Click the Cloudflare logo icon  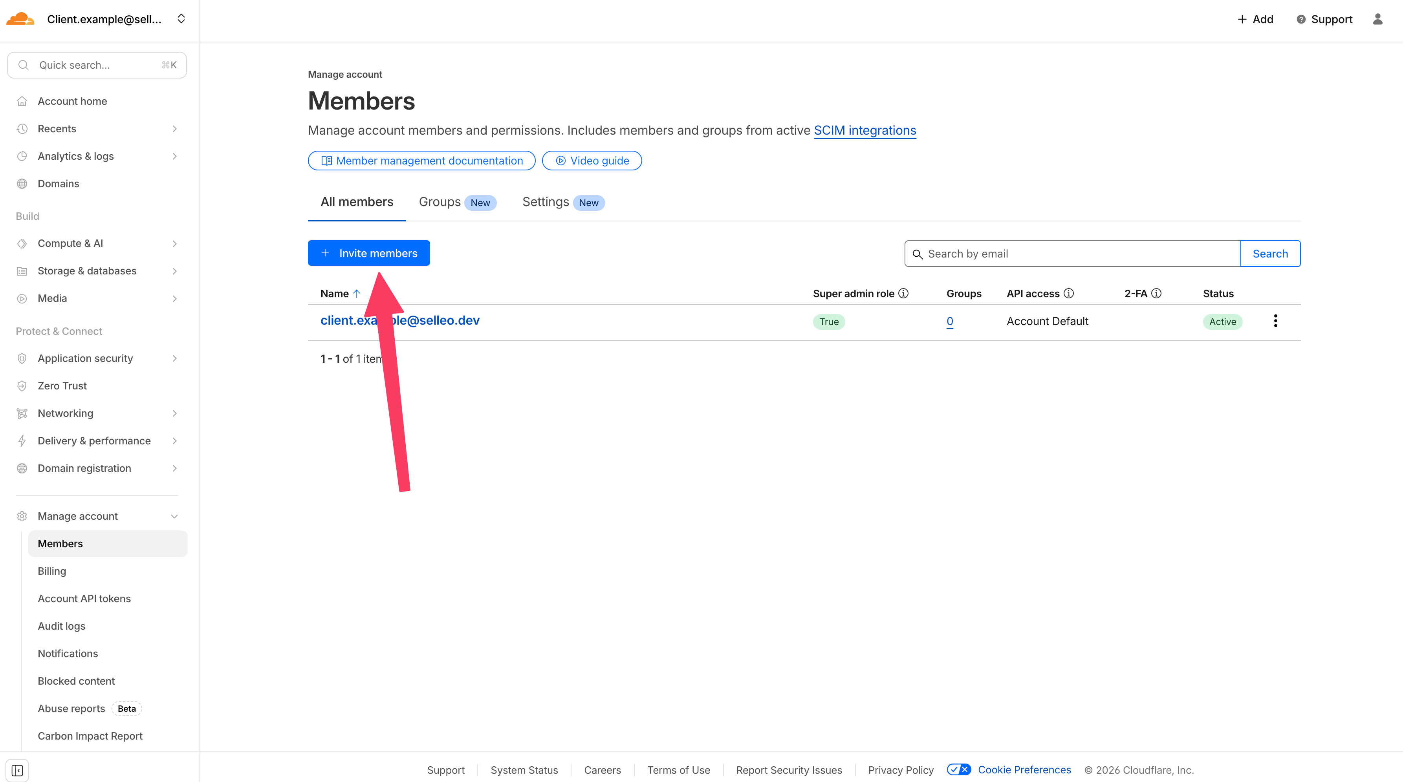click(20, 19)
